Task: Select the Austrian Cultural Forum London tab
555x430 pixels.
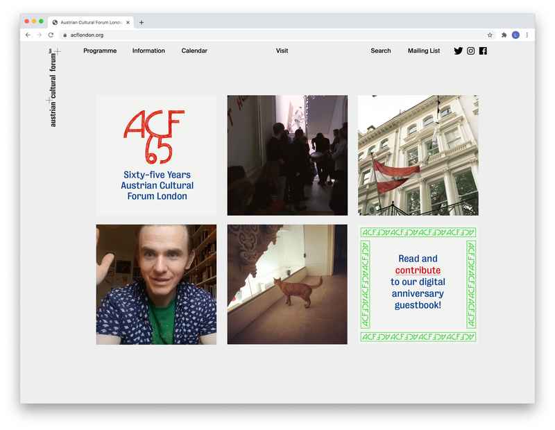Action: [91, 22]
